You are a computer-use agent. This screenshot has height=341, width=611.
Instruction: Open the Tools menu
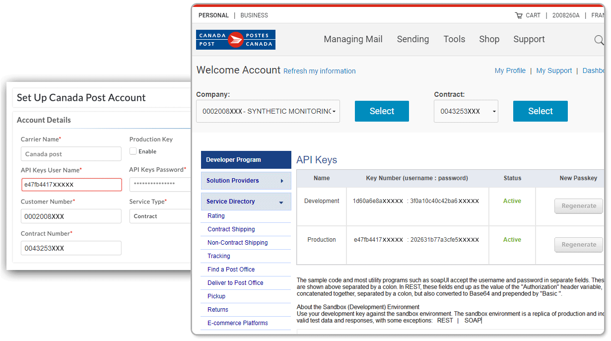click(x=454, y=39)
